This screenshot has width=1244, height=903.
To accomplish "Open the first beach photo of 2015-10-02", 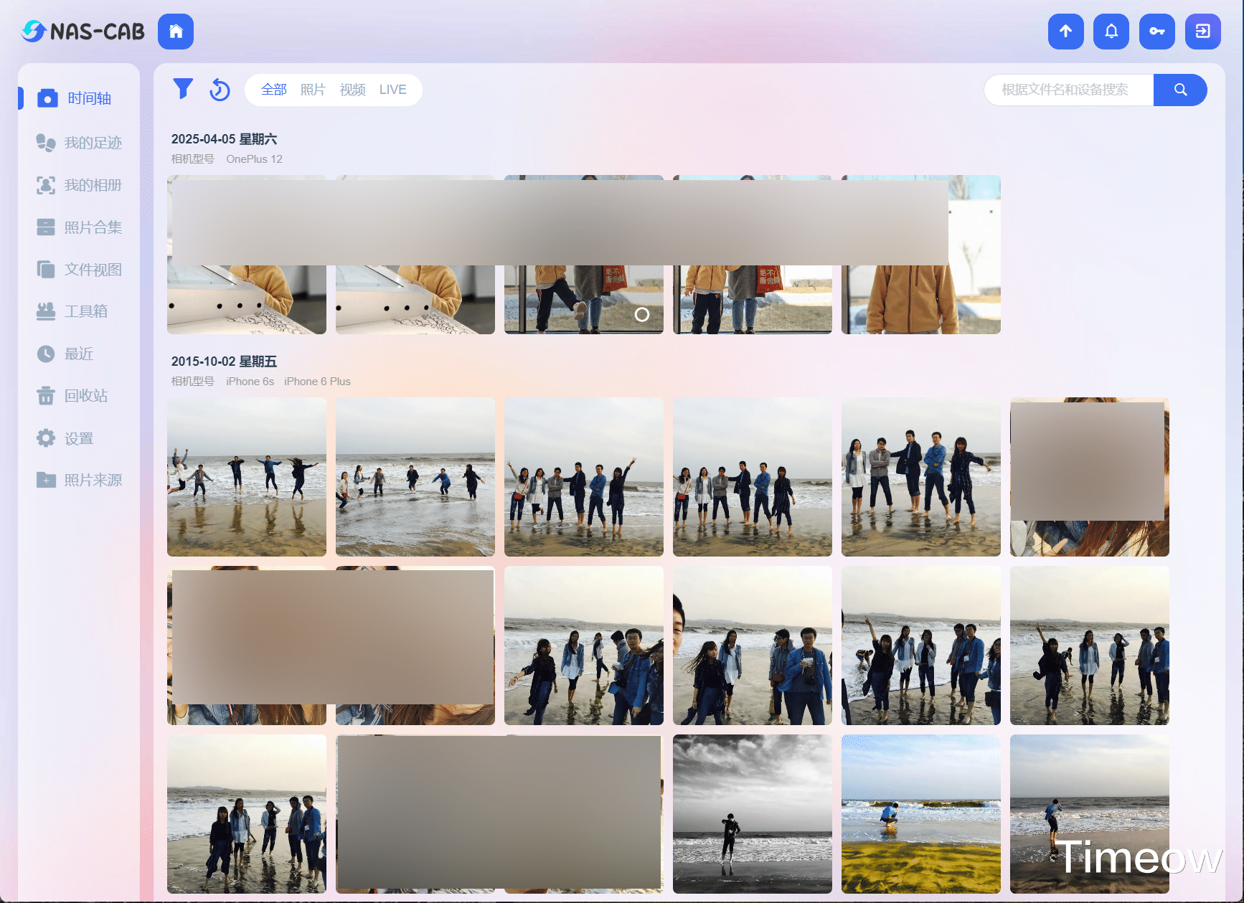I will (x=247, y=477).
